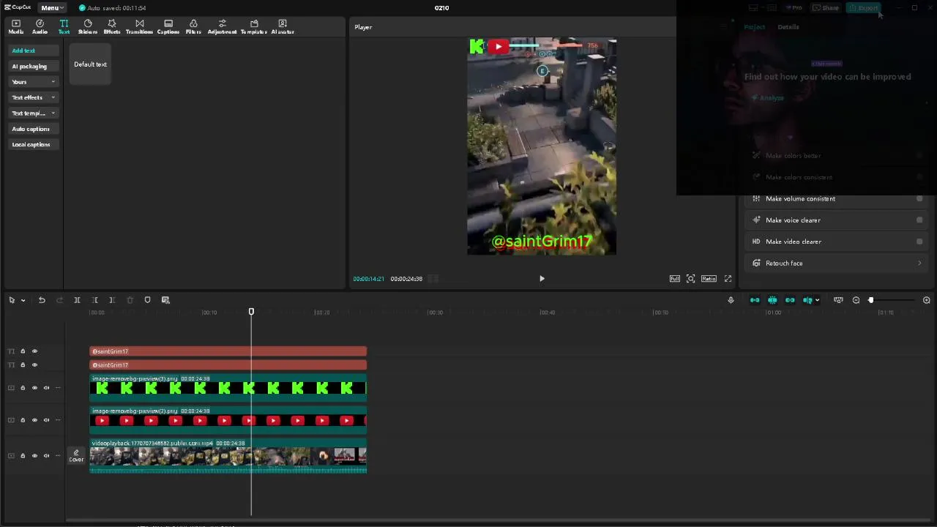The height and width of the screenshot is (527, 937).
Task: Click the record voiceover microphone icon
Action: (731, 300)
